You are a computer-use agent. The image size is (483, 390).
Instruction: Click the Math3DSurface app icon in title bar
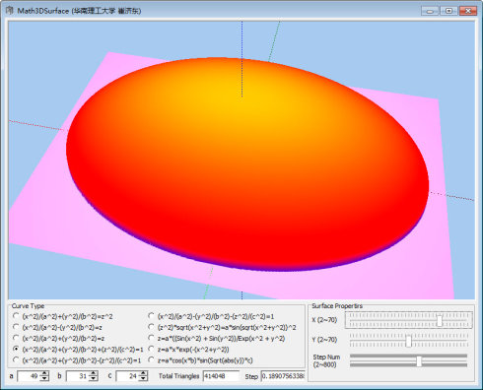10,11
